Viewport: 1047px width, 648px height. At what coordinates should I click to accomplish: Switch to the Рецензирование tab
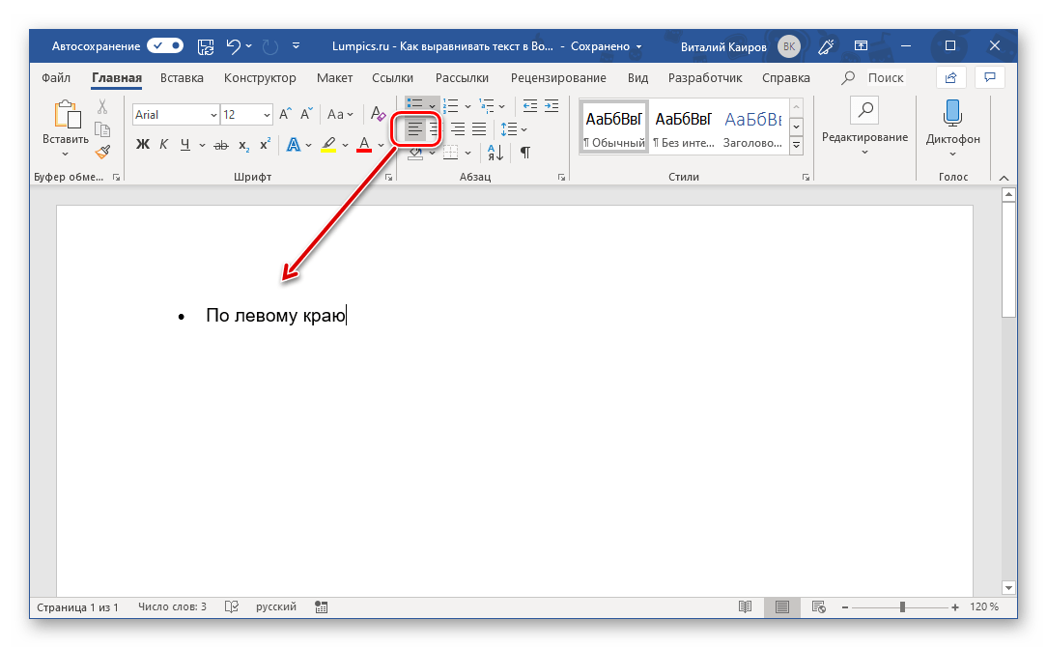point(560,77)
